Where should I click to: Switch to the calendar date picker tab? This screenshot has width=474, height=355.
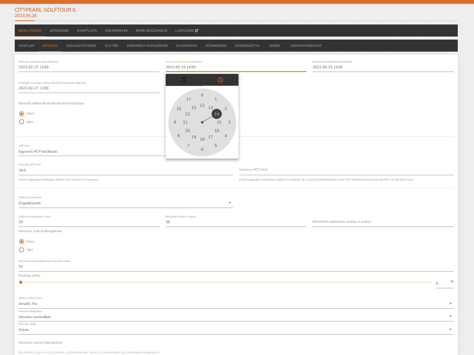(184, 80)
